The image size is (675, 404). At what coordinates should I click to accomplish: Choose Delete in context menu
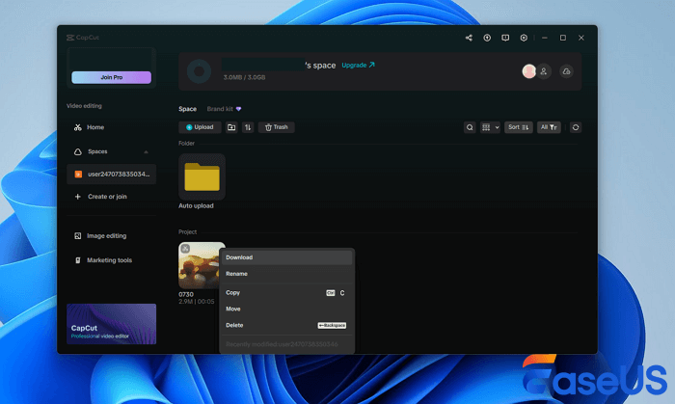click(x=286, y=325)
